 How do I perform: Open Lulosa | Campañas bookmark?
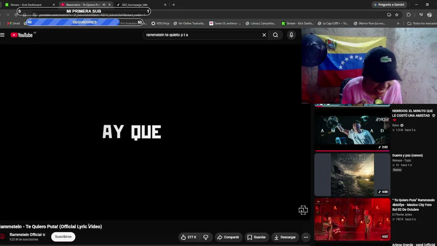click(x=260, y=23)
